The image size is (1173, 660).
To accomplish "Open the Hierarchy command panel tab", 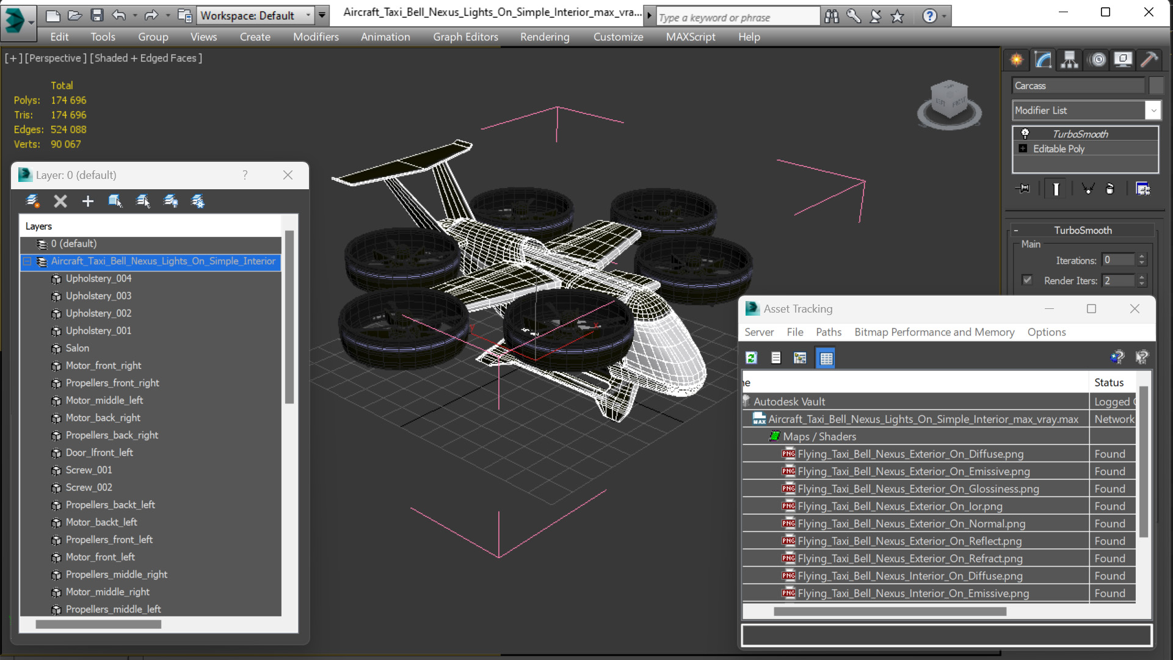I will (1069, 60).
